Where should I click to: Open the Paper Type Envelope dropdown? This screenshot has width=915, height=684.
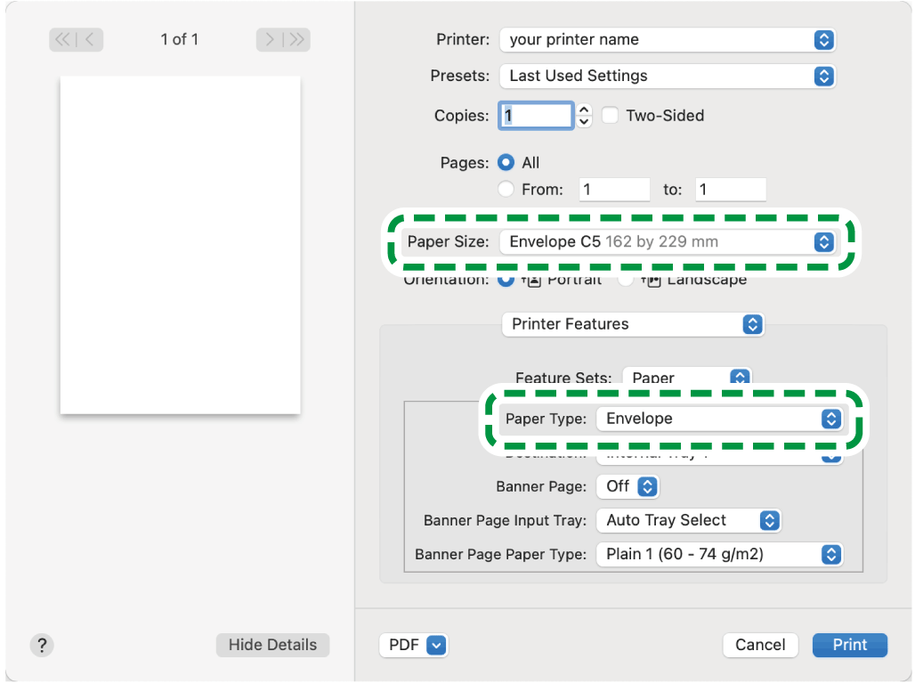[717, 419]
